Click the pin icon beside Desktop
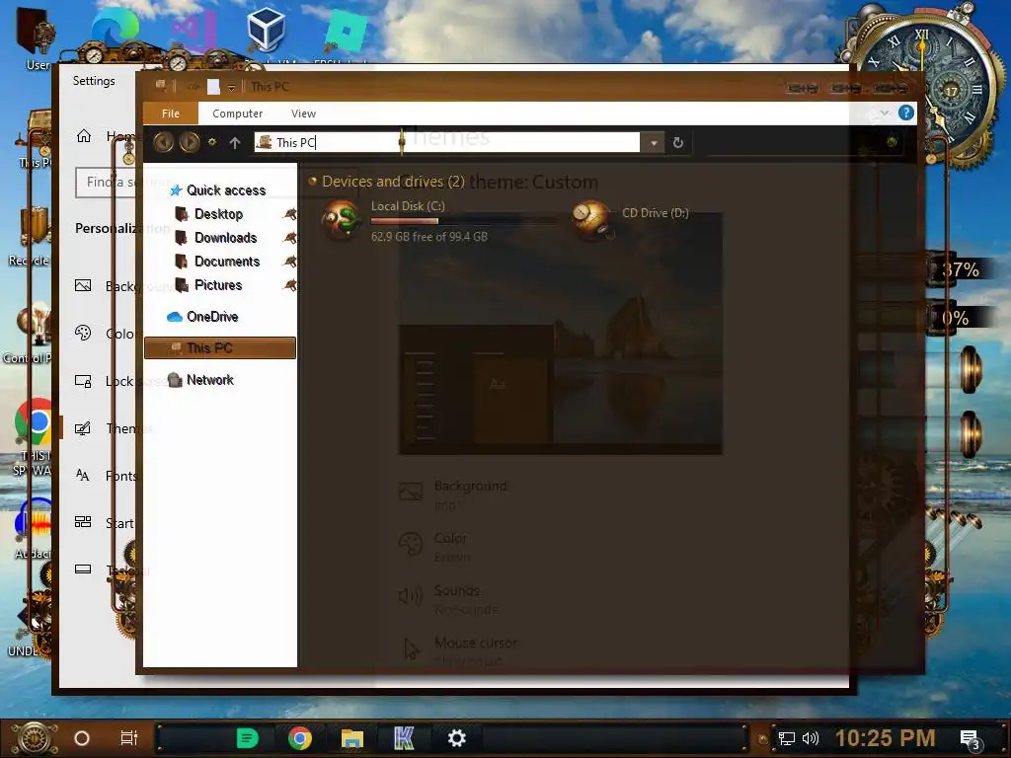The height and width of the screenshot is (758, 1011). tap(290, 214)
